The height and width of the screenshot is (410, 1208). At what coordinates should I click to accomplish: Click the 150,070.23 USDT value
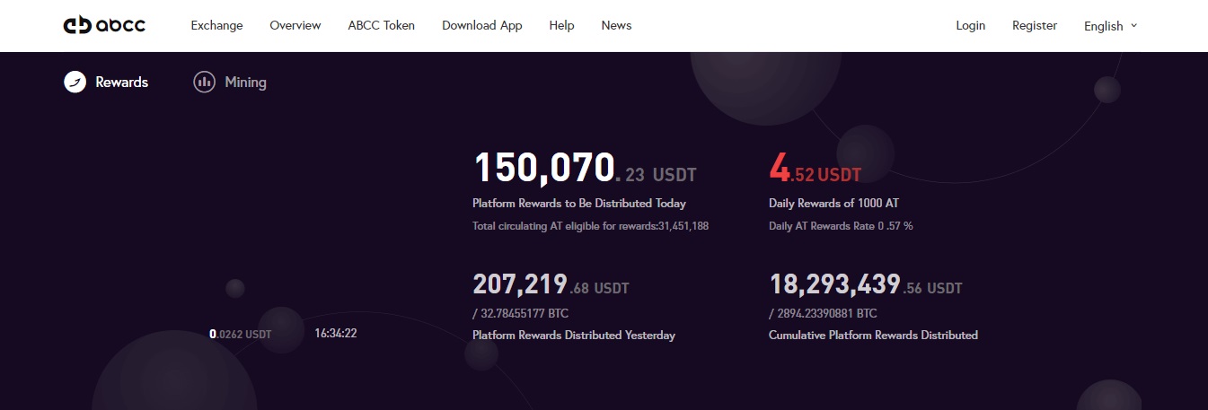coord(585,169)
